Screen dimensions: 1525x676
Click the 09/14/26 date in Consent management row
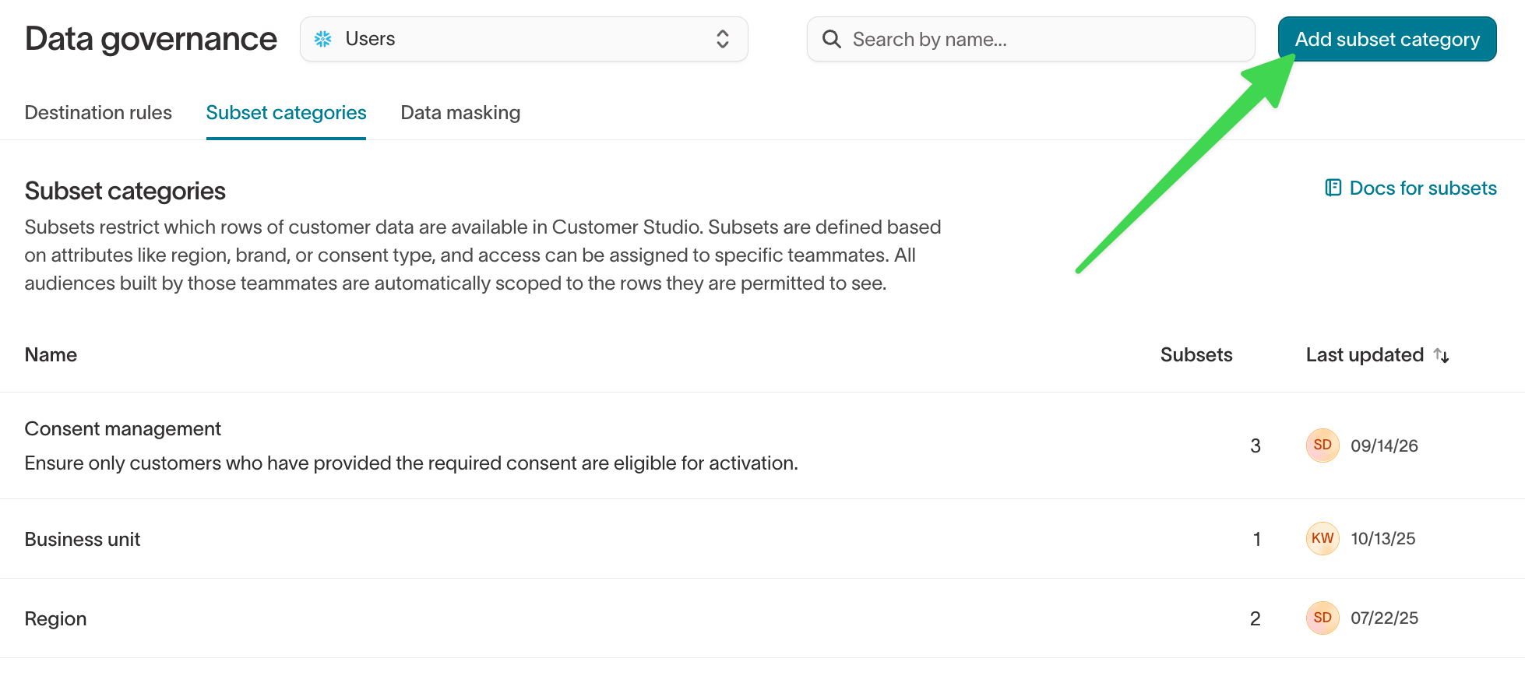pos(1384,446)
